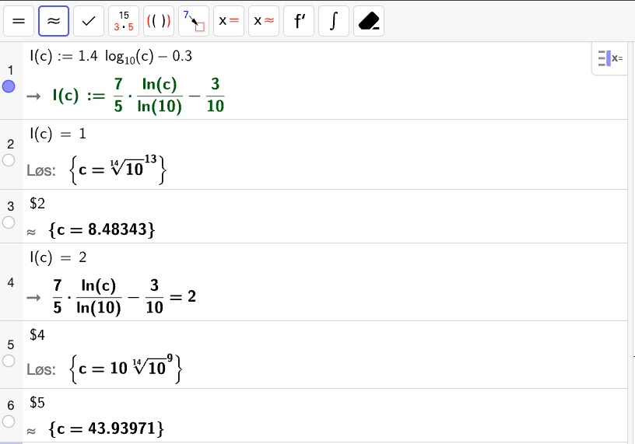Click the Solve (x=) tool
Image resolution: width=635 pixels, height=444 pixels.
(x=229, y=22)
